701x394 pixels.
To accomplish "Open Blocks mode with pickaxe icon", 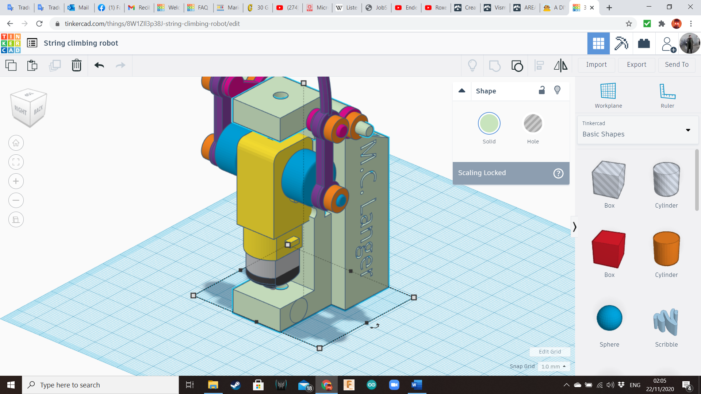I will pyautogui.click(x=621, y=43).
